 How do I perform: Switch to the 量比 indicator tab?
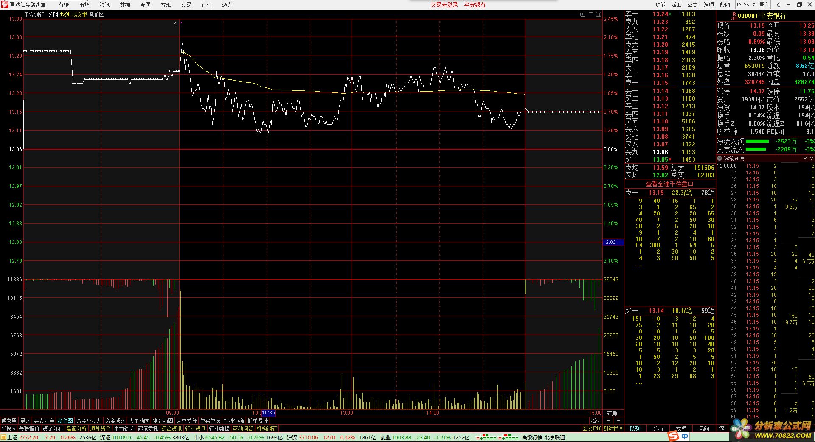(x=25, y=421)
